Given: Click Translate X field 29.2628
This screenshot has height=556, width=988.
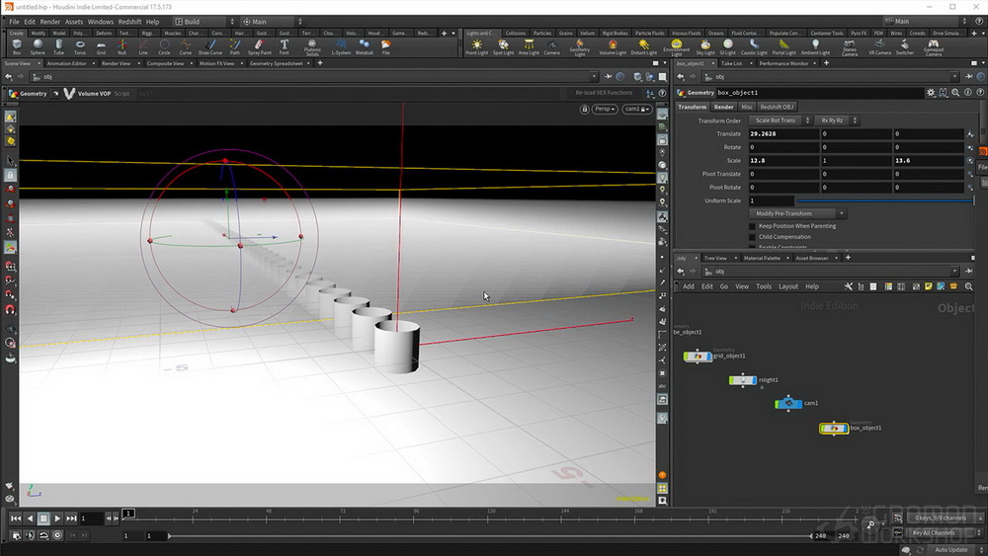Looking at the screenshot, I should tap(783, 134).
